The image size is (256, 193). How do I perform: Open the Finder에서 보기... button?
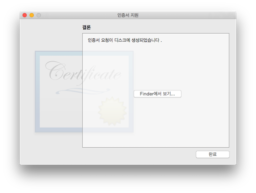(x=158, y=94)
